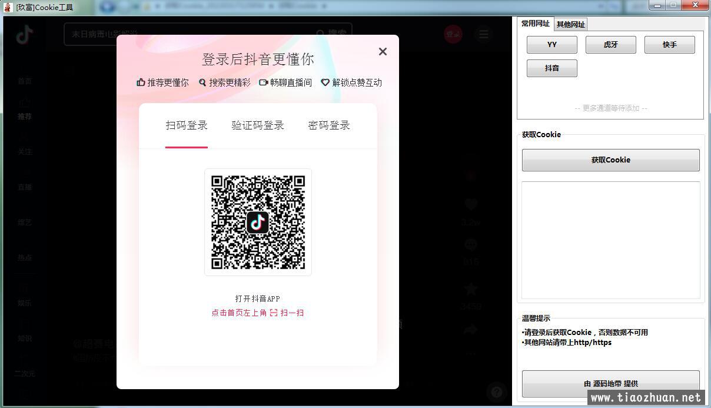This screenshot has height=408, width=711.
Task: Click the magnifier icon beside 搜索更精彩
Action: pos(202,82)
